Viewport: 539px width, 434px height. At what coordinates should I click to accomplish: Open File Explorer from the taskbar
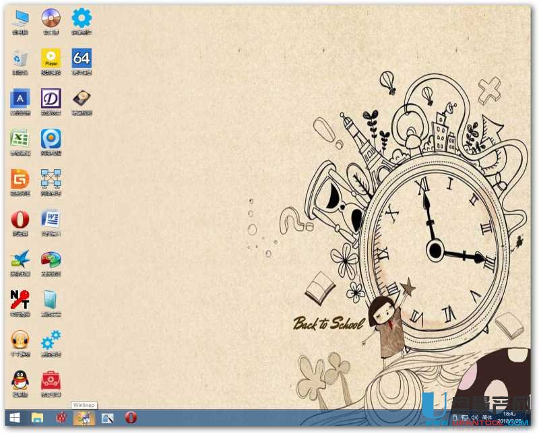tap(37, 418)
